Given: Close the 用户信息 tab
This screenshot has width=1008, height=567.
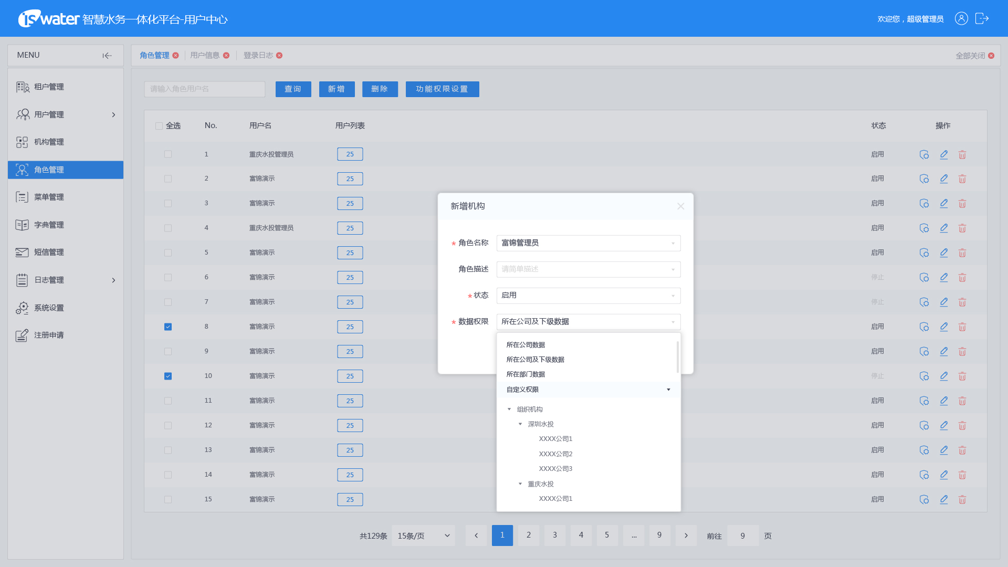Looking at the screenshot, I should [x=226, y=56].
